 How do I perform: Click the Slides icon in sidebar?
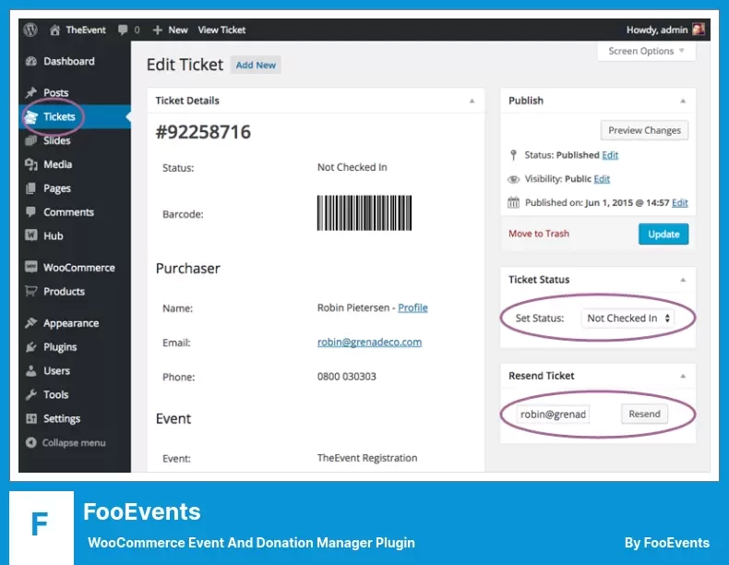(31, 140)
